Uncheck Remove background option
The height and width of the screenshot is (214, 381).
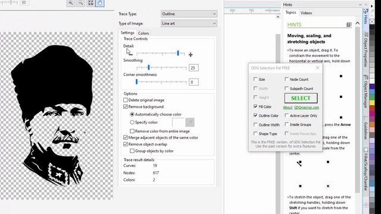pyautogui.click(x=126, y=106)
